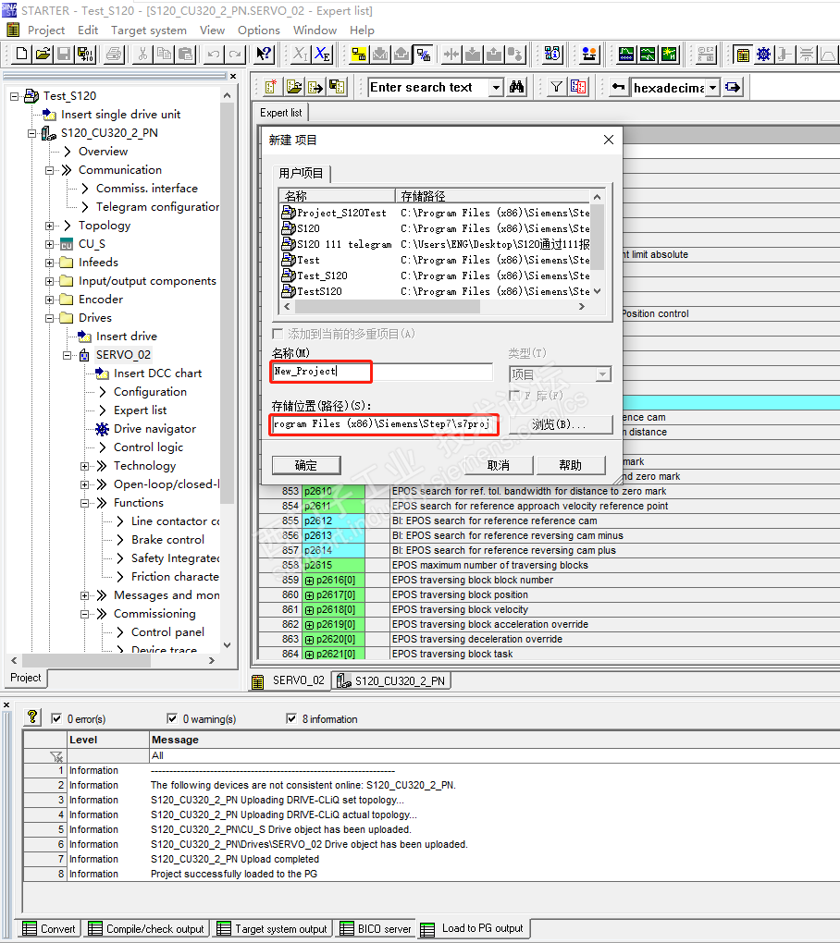Switch to BICO server tab
This screenshot has width=840, height=943.
377,928
